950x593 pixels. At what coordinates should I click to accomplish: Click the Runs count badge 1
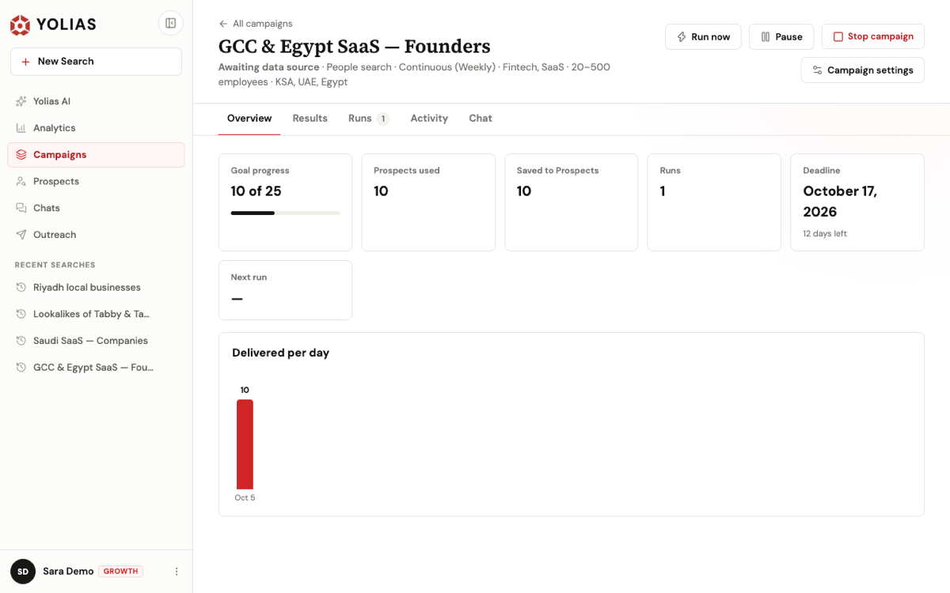[x=383, y=119]
